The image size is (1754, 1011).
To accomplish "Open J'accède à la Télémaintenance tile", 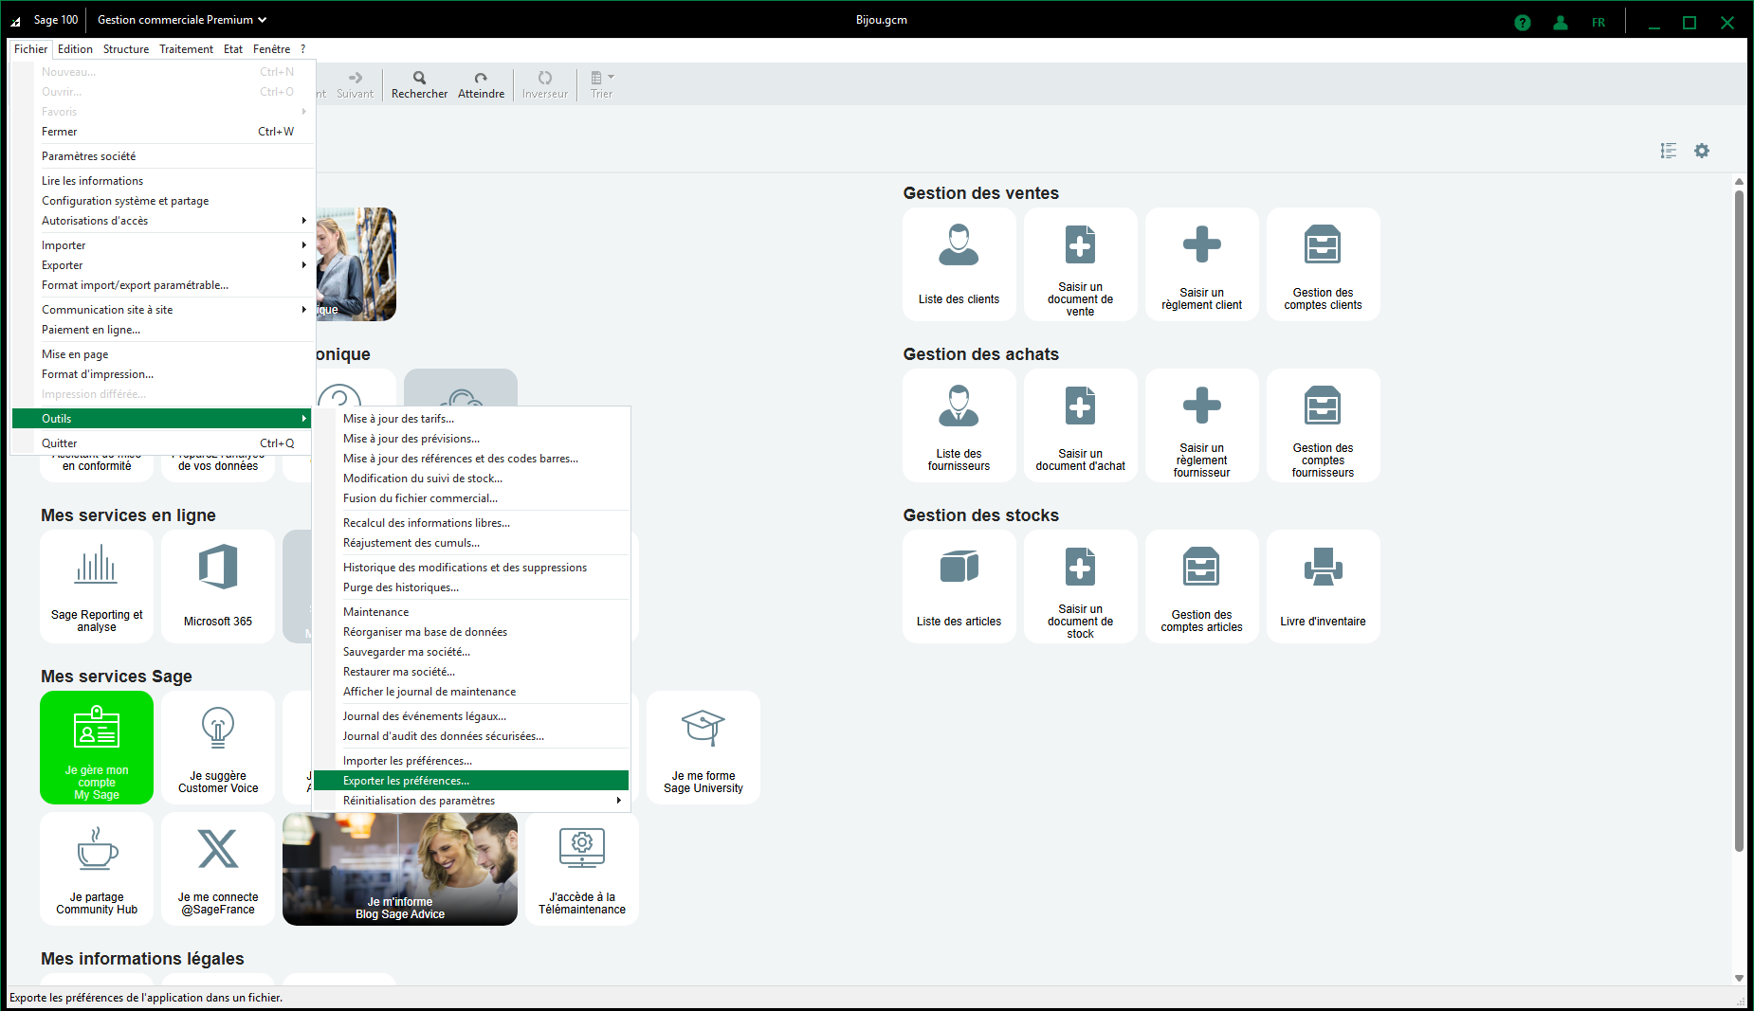I will pos(582,869).
